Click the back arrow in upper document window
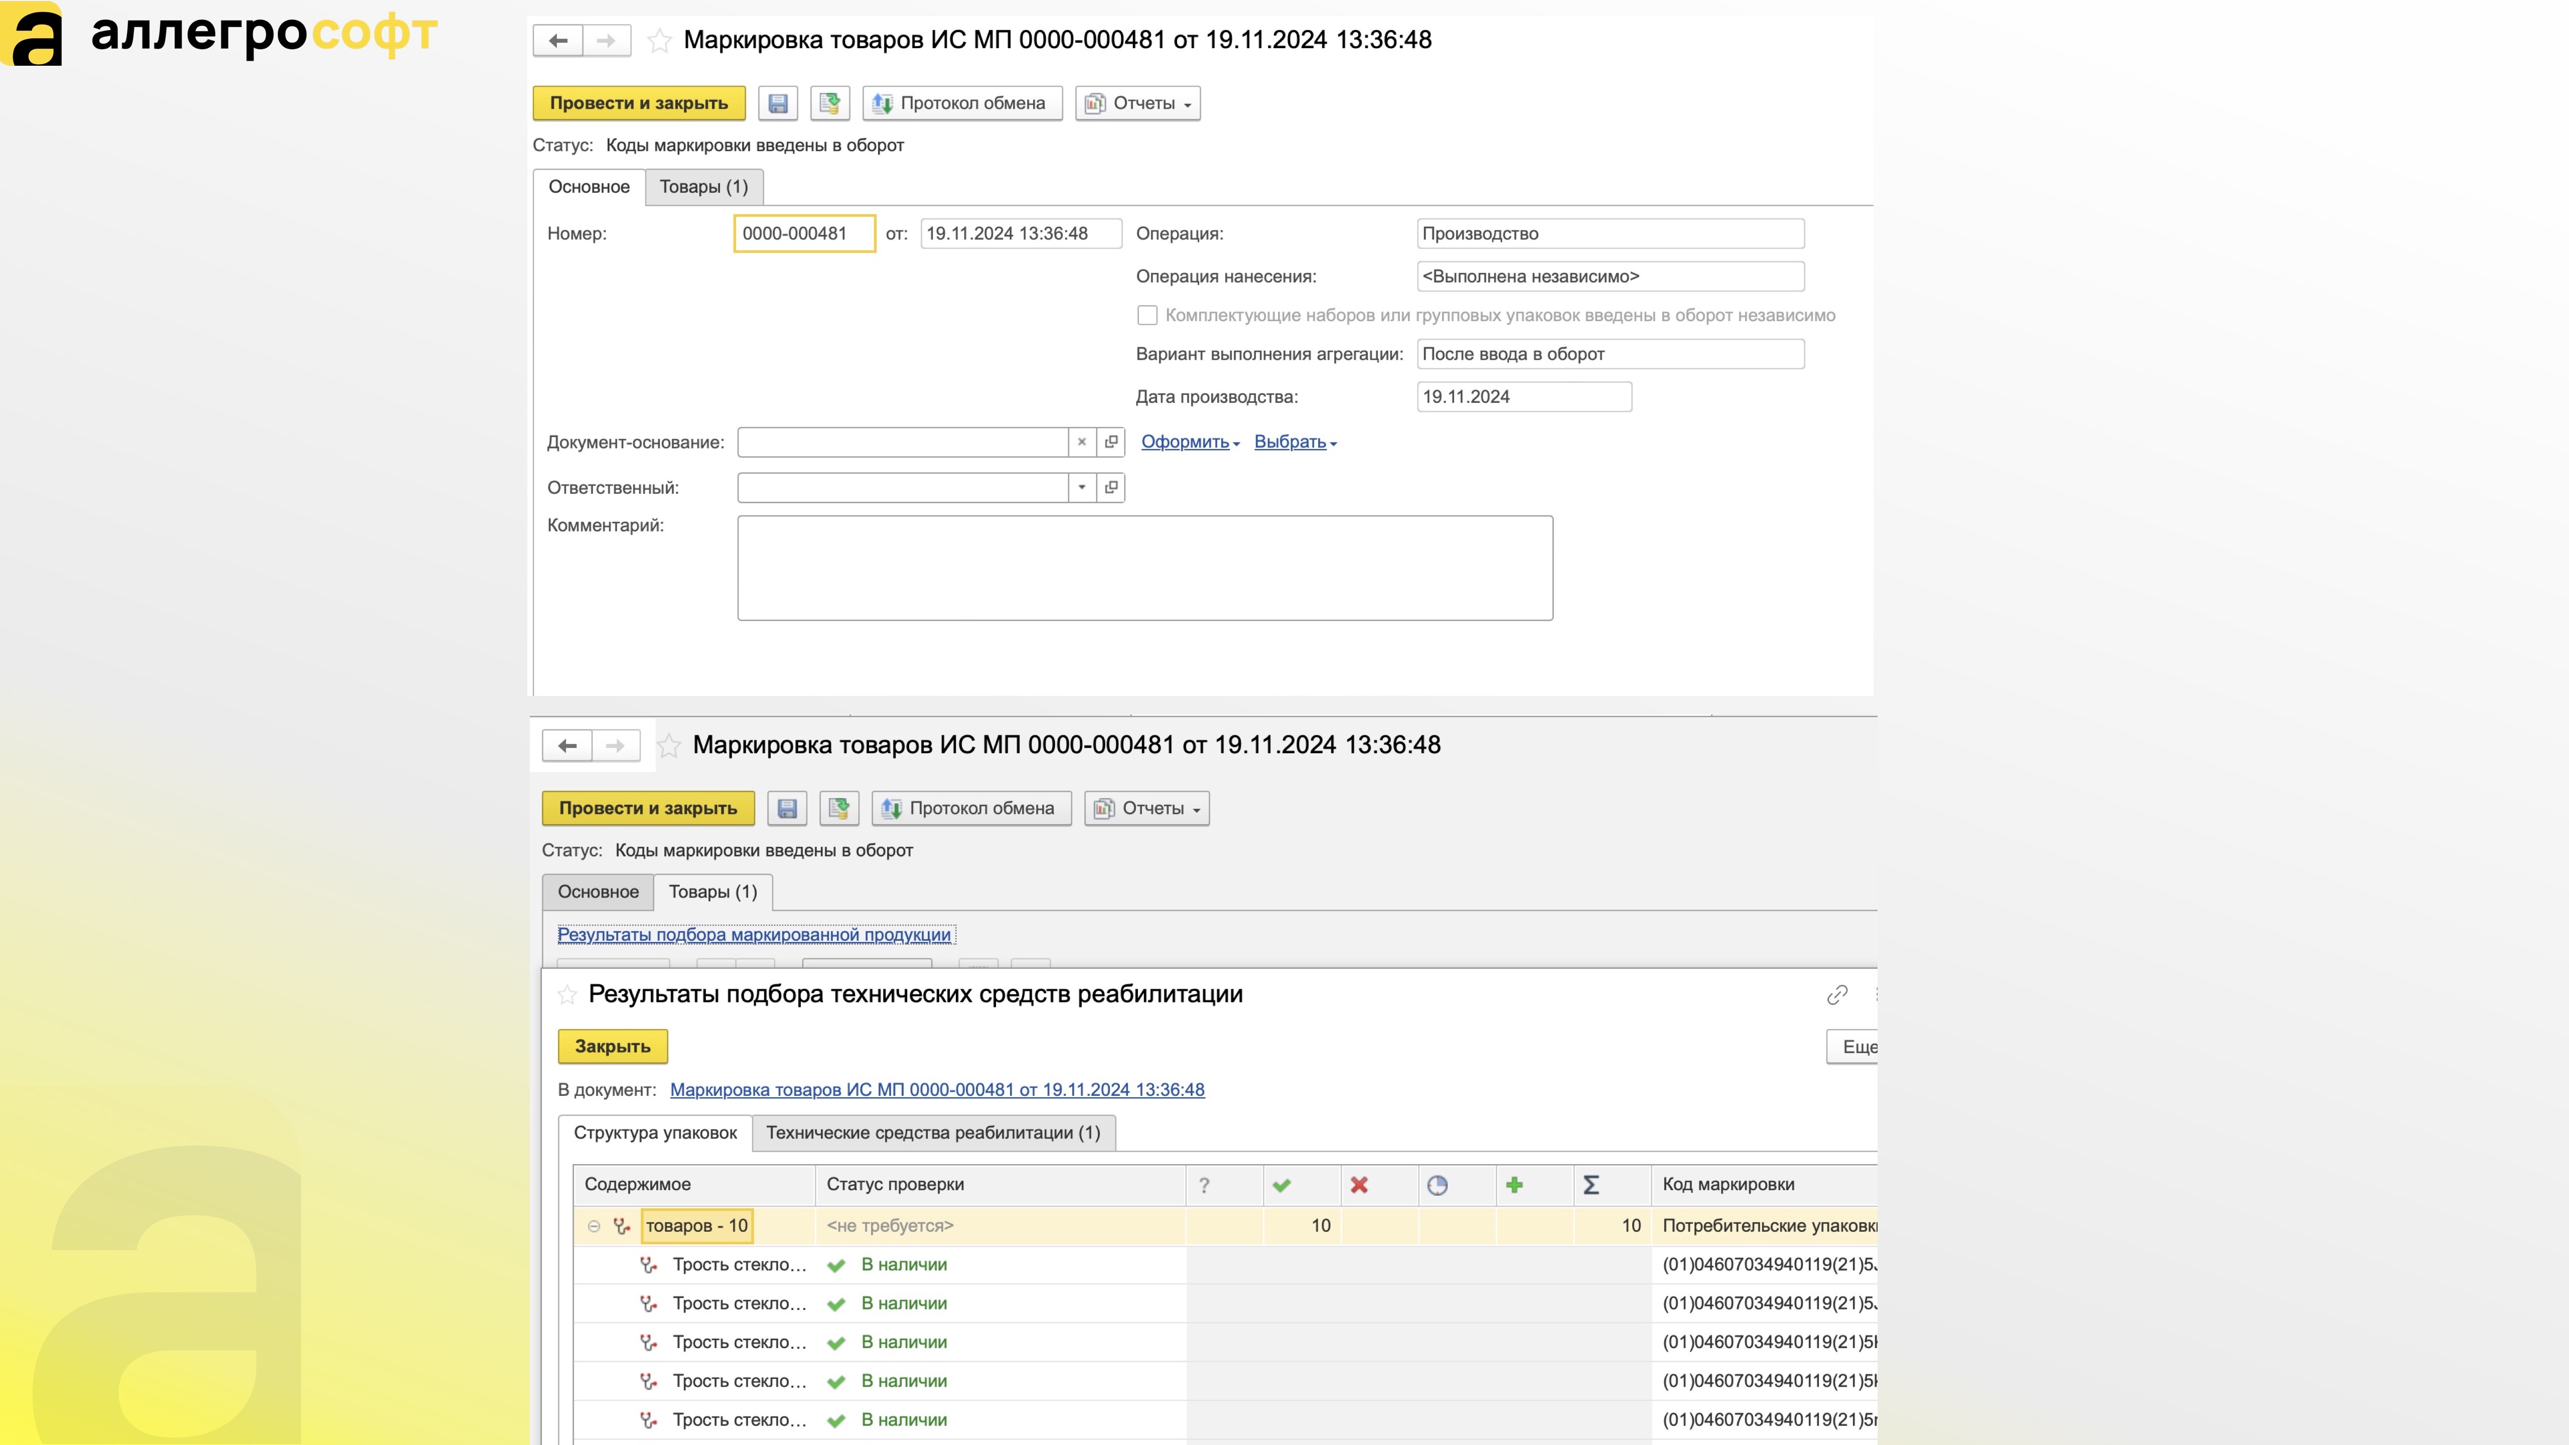The height and width of the screenshot is (1445, 2569). [558, 41]
